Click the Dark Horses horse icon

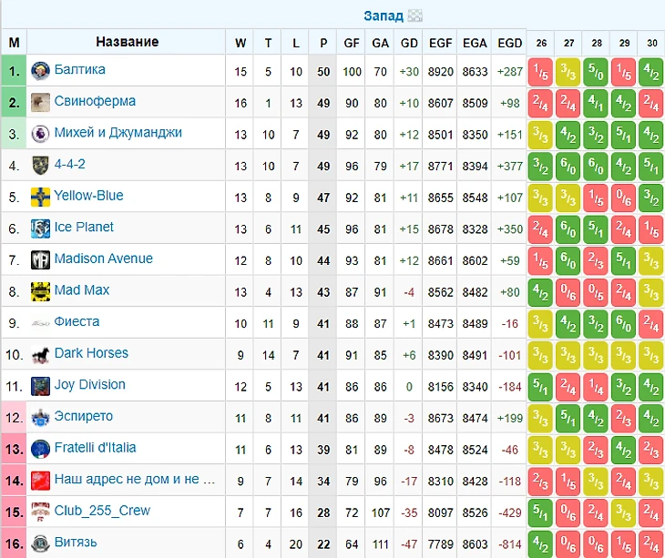tap(40, 354)
